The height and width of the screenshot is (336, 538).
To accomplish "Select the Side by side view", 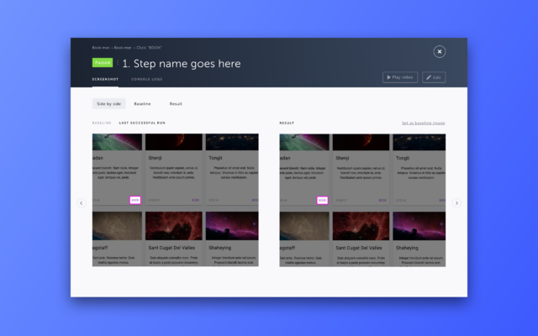I will click(x=108, y=104).
